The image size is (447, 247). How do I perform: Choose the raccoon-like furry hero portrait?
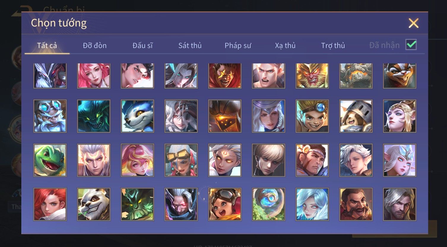coord(400,76)
